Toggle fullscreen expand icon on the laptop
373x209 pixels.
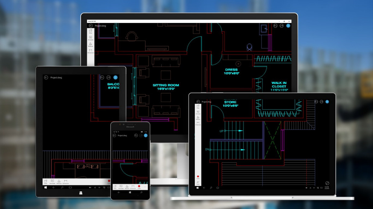tap(327, 183)
